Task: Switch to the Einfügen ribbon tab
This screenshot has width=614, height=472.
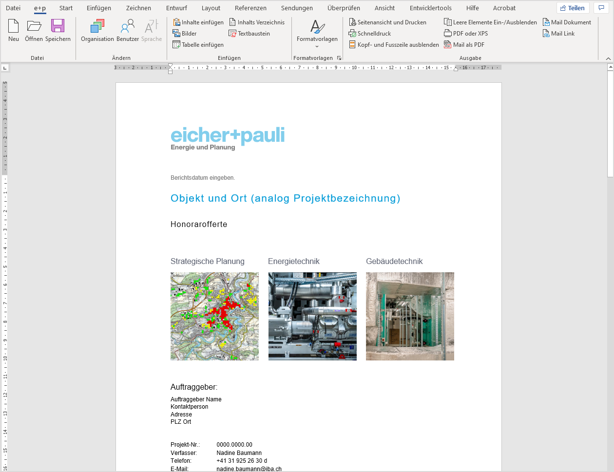Action: pos(99,8)
